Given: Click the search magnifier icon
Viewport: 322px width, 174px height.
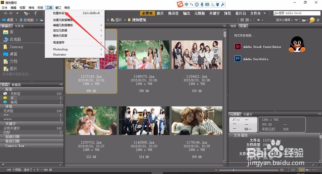Looking at the screenshot, I should tap(276, 13).
